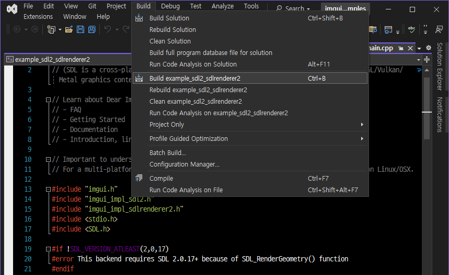Open the Notifications side tab

point(440,115)
